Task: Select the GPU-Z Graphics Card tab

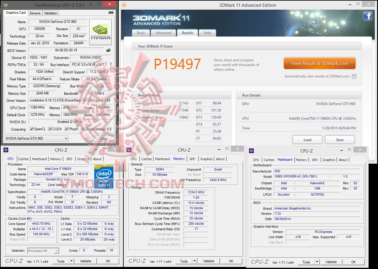Action: (16, 13)
